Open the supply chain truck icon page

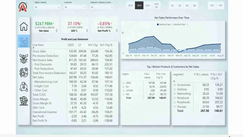click(24, 87)
